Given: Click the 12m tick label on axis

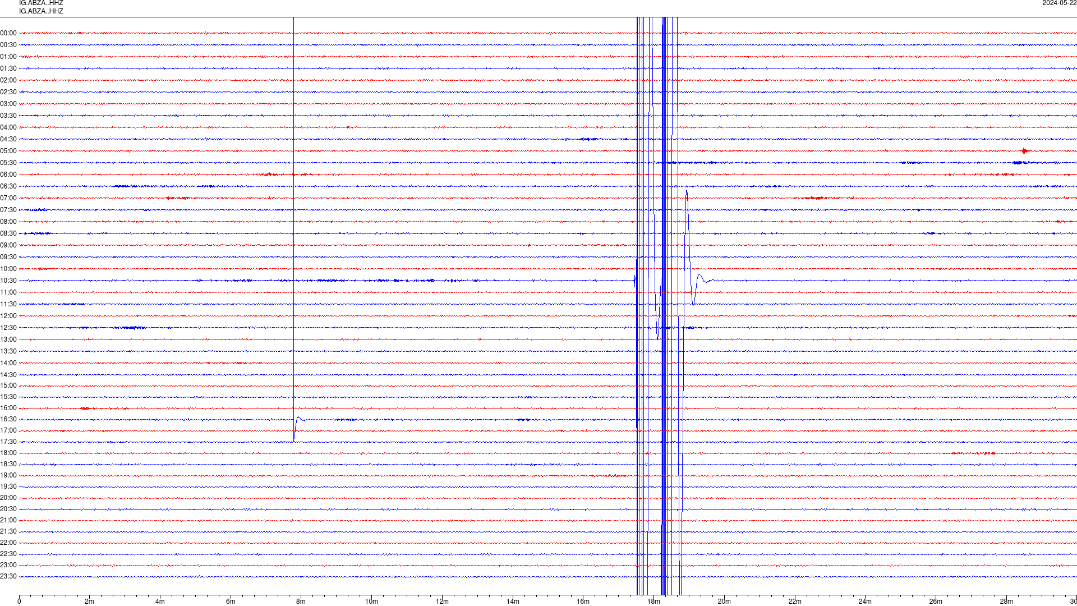Looking at the screenshot, I should point(442,602).
